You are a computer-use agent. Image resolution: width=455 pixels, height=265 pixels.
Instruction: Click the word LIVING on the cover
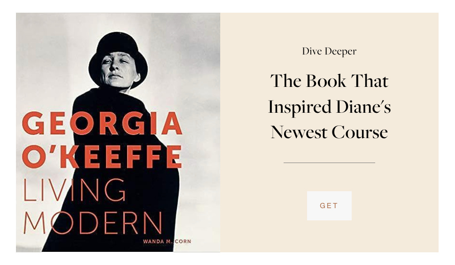[x=74, y=190]
